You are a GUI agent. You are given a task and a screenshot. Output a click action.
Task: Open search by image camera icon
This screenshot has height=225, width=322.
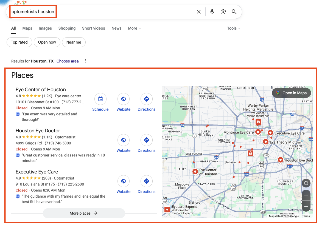(x=223, y=12)
